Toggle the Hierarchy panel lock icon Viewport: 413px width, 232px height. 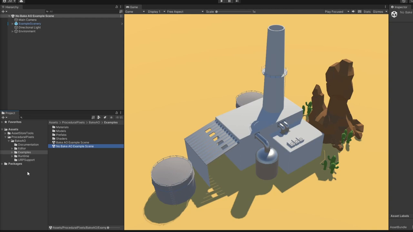116,7
